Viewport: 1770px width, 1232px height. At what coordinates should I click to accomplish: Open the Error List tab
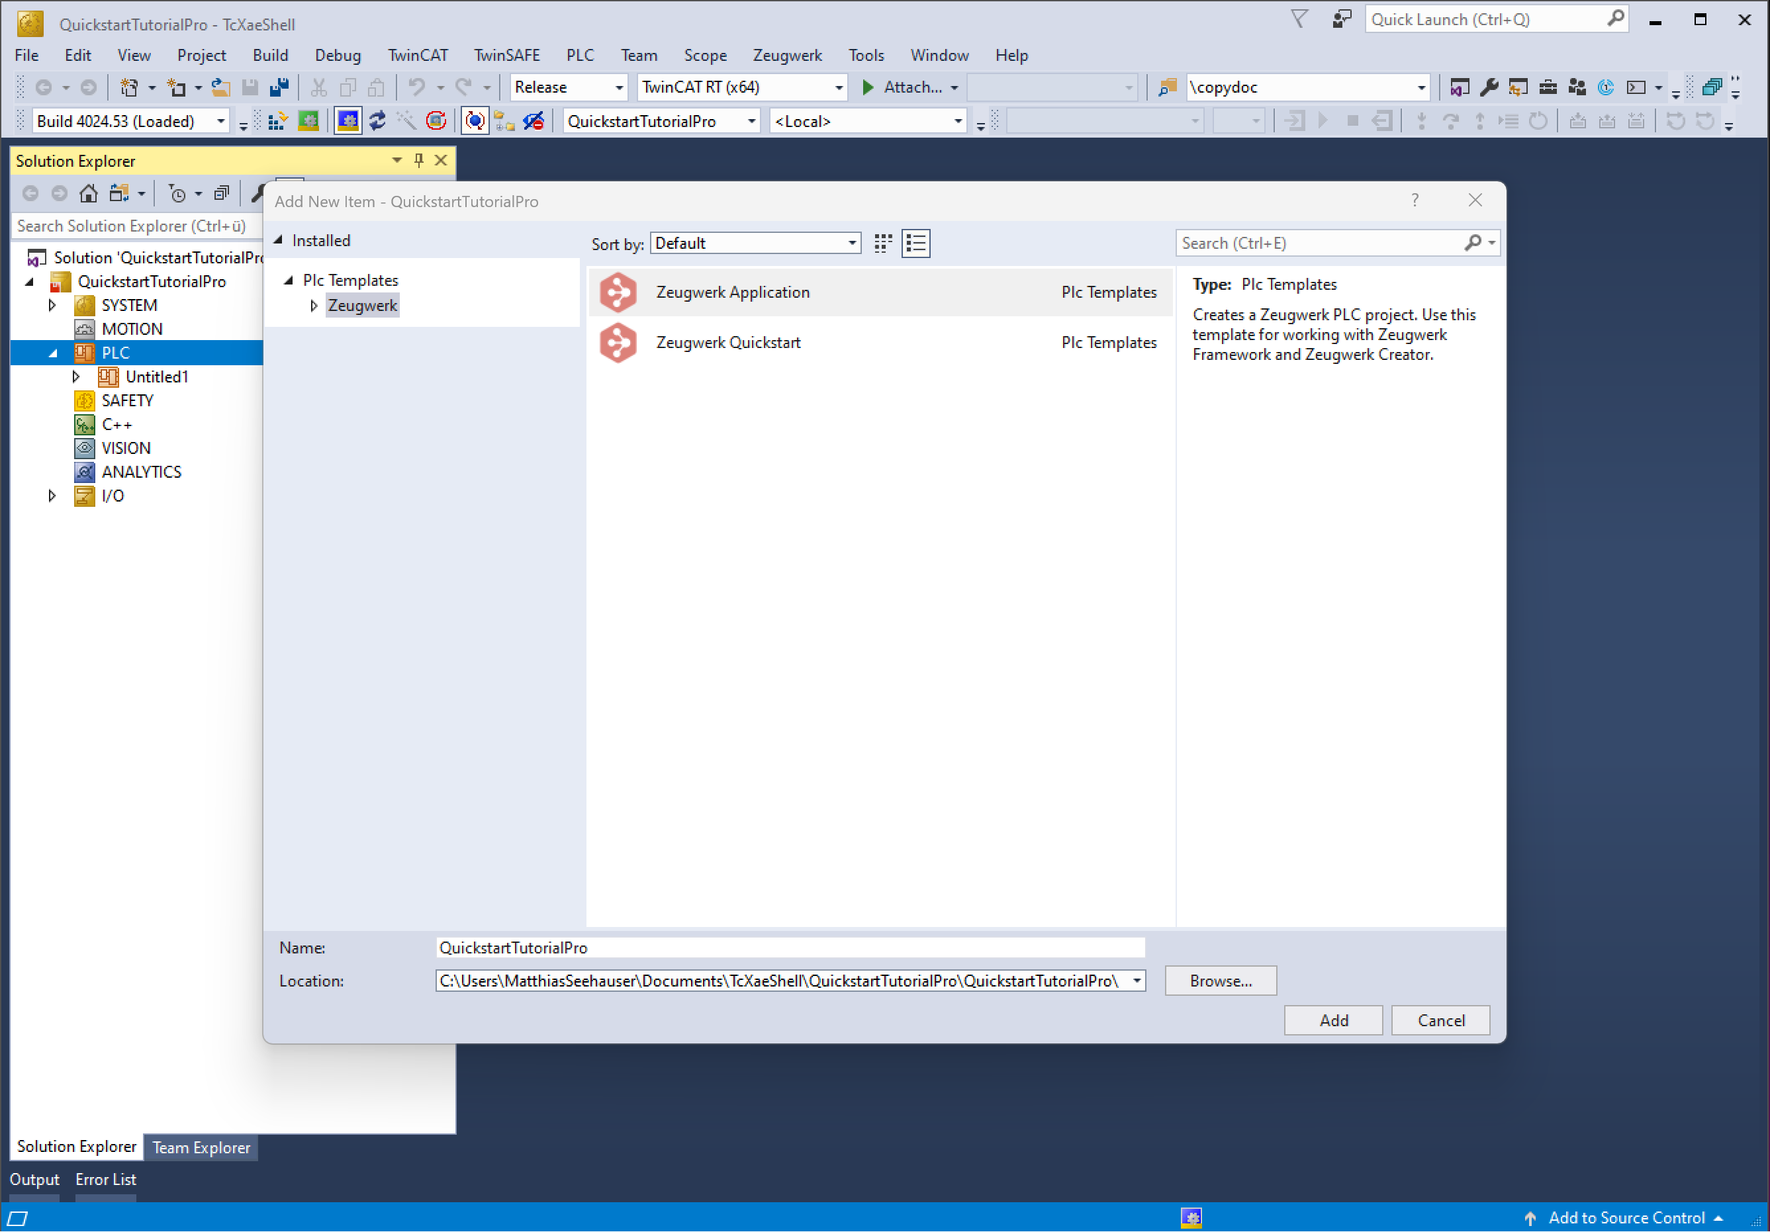tap(106, 1180)
